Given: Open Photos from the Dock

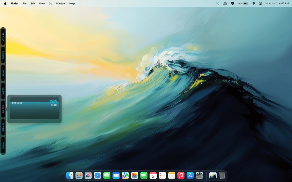Looking at the screenshot, I should (134, 175).
